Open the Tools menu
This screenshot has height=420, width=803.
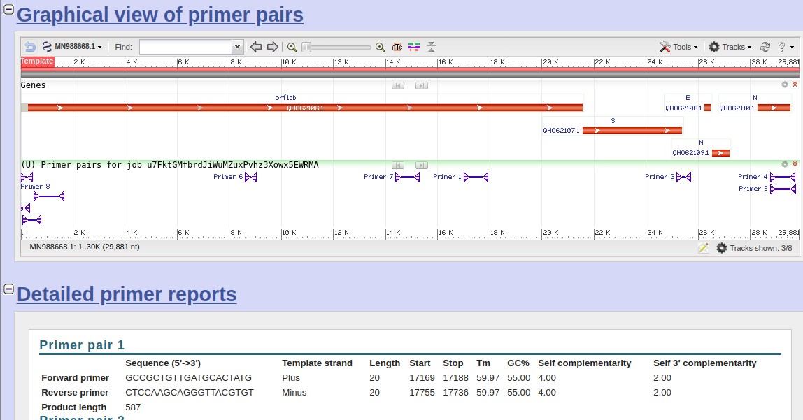(678, 47)
